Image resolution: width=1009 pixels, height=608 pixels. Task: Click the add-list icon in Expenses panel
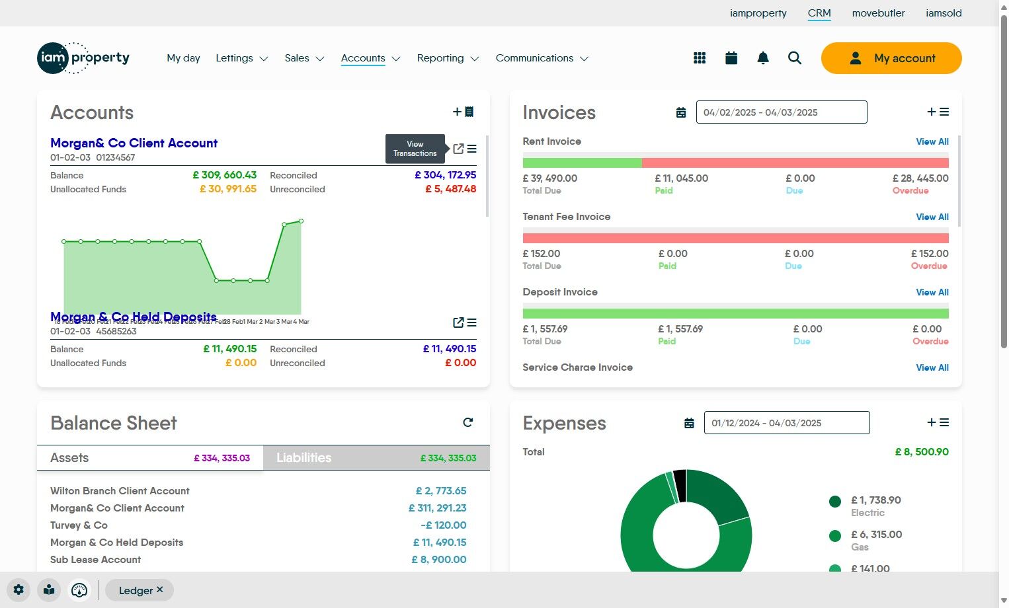click(938, 422)
